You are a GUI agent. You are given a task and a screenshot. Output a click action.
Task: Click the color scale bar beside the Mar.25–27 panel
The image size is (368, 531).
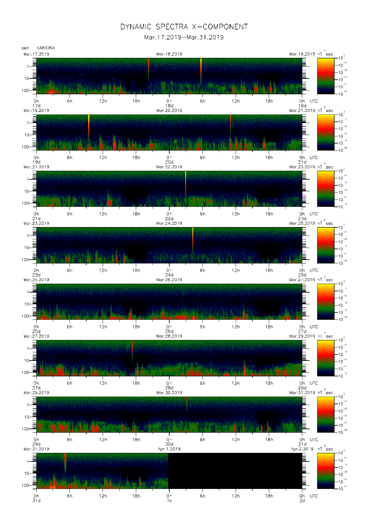pos(326,302)
